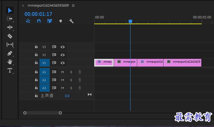Screen dimensions: 214x127
Task: Toggle V1 track targeting
Action: coord(45,63)
